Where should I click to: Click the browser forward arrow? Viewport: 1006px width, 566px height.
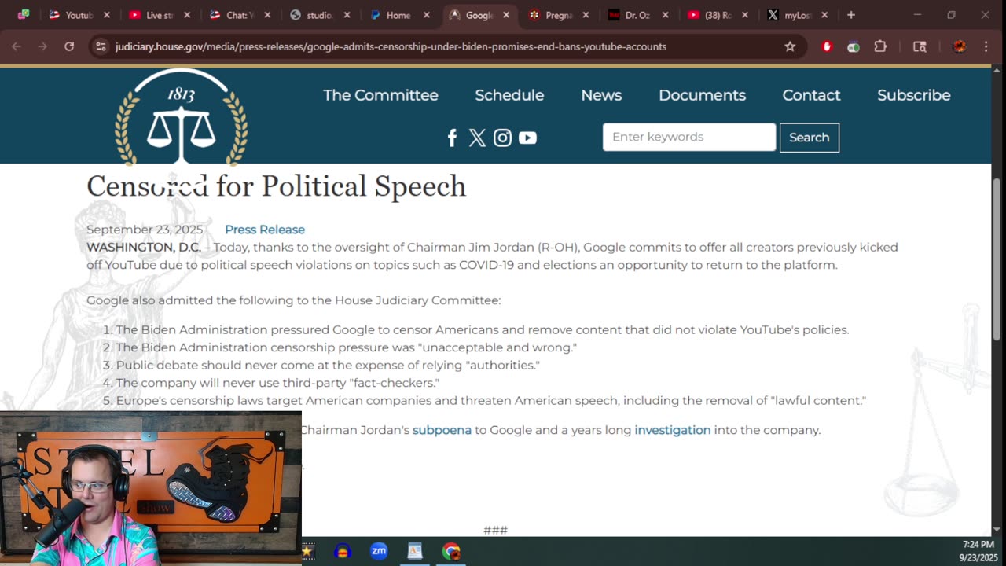pos(42,46)
